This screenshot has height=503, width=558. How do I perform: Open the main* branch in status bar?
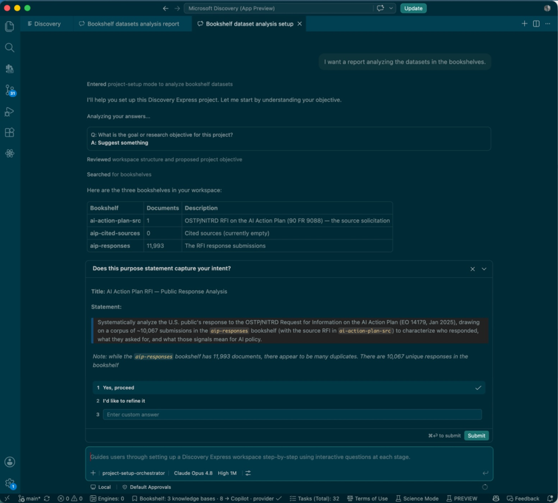tap(29, 499)
